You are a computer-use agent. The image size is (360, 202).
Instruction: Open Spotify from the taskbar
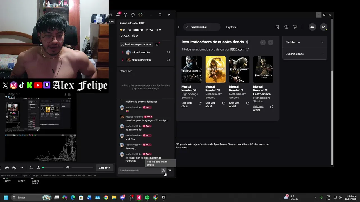(147, 198)
